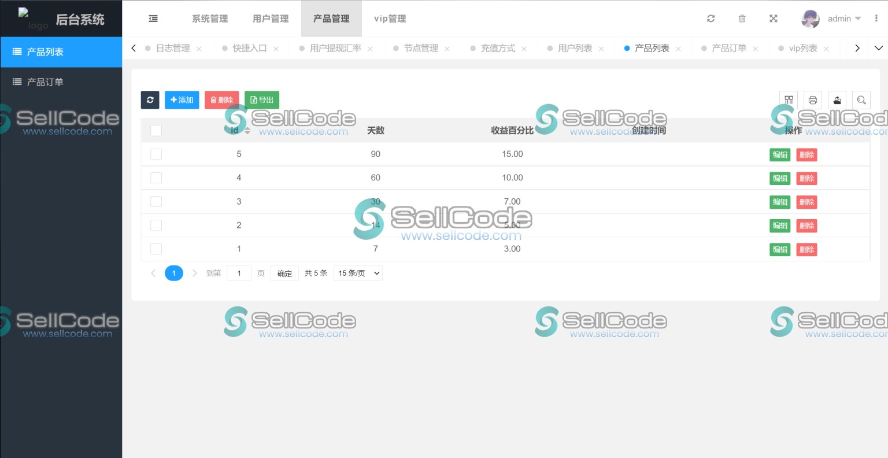Select page 1 in pagination

pyautogui.click(x=174, y=273)
